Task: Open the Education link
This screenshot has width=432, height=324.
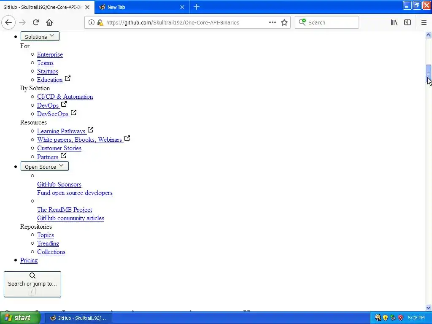Action: tap(50, 80)
